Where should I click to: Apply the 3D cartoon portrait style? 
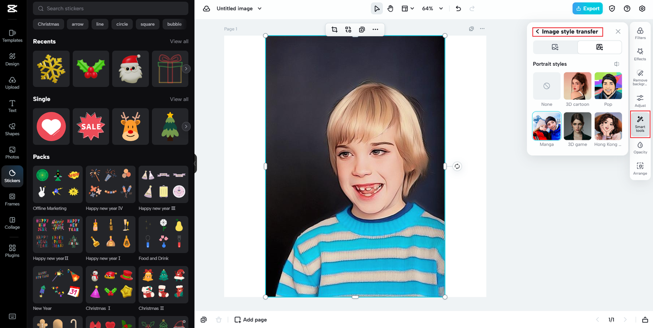pos(577,86)
